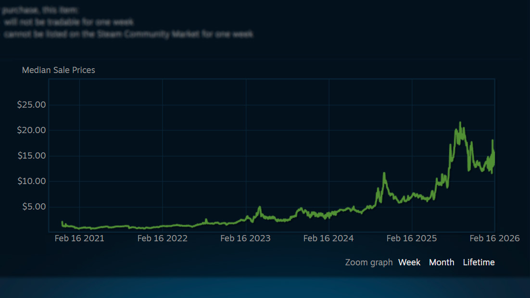Zoom the graph to Week view
The image size is (530, 298).
coord(409,262)
